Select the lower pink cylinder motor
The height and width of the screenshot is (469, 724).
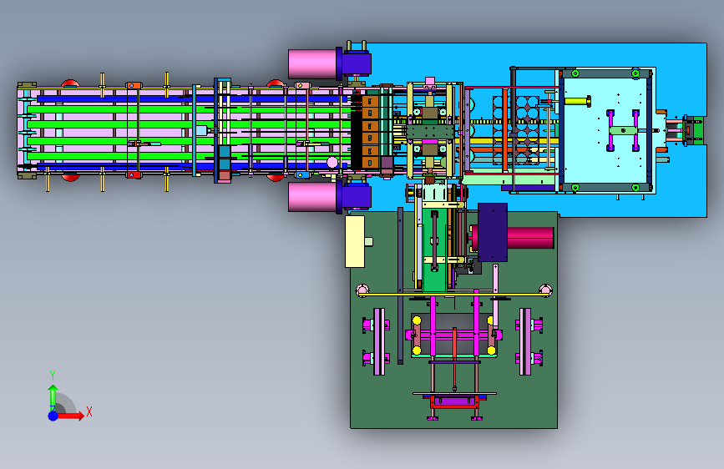click(312, 197)
